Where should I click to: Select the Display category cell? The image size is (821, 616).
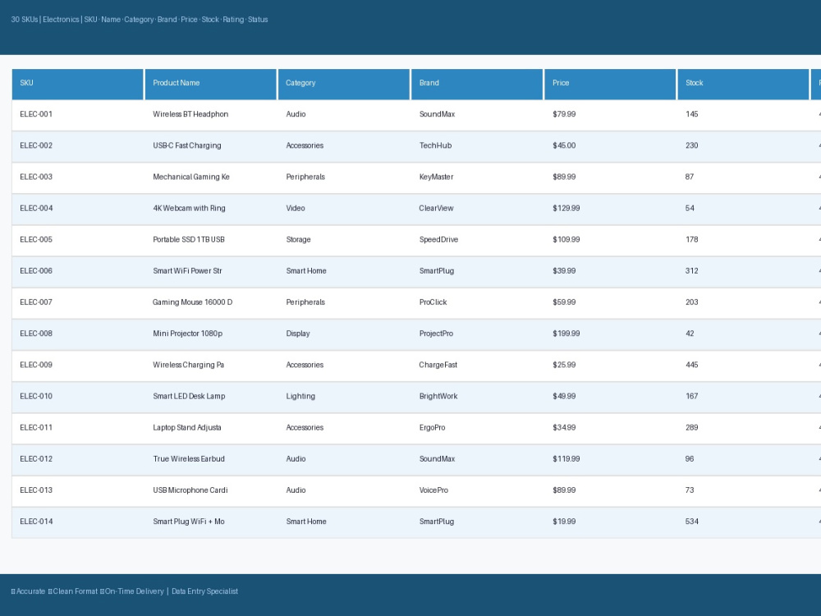click(343, 335)
